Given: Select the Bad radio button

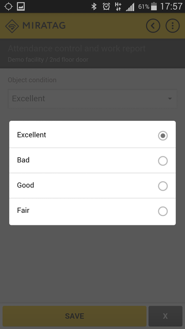Looking at the screenshot, I should pos(163,161).
